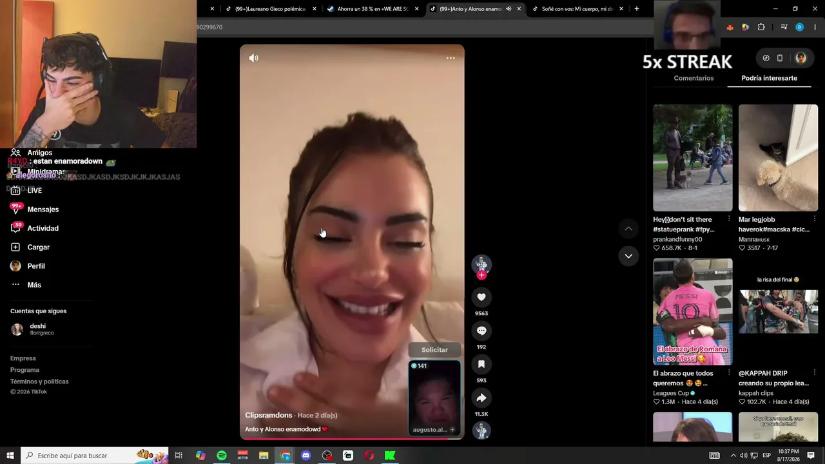
Task: Open the Clipsramdons creator name on the video
Action: click(x=269, y=415)
